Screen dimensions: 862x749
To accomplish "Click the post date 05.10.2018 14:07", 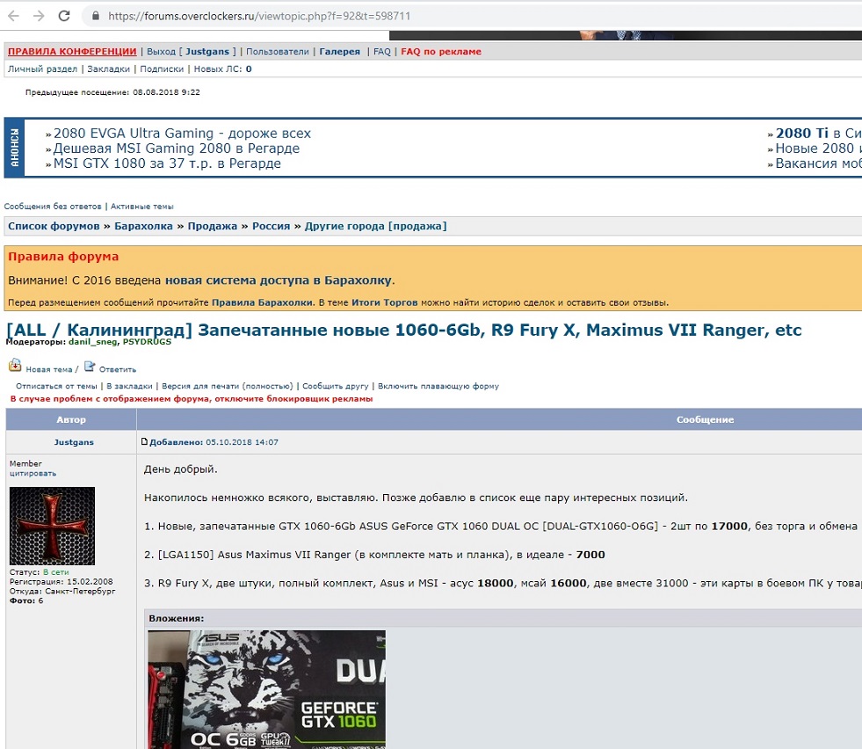I will 242,442.
